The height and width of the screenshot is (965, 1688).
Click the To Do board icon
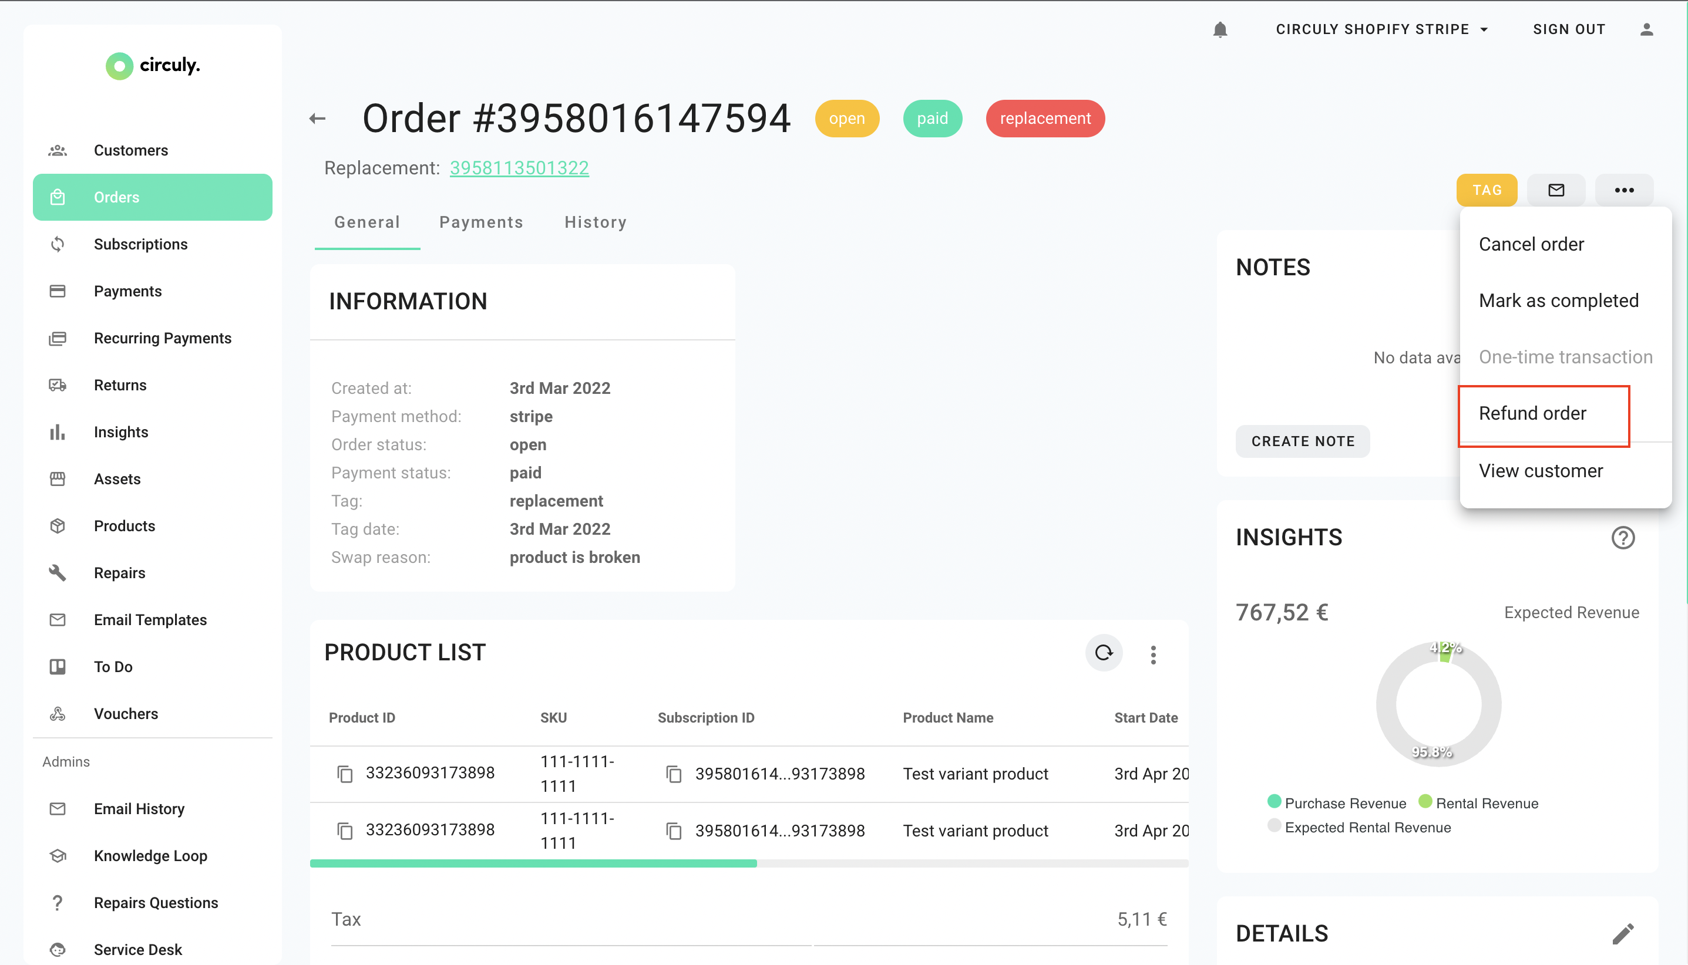click(58, 667)
